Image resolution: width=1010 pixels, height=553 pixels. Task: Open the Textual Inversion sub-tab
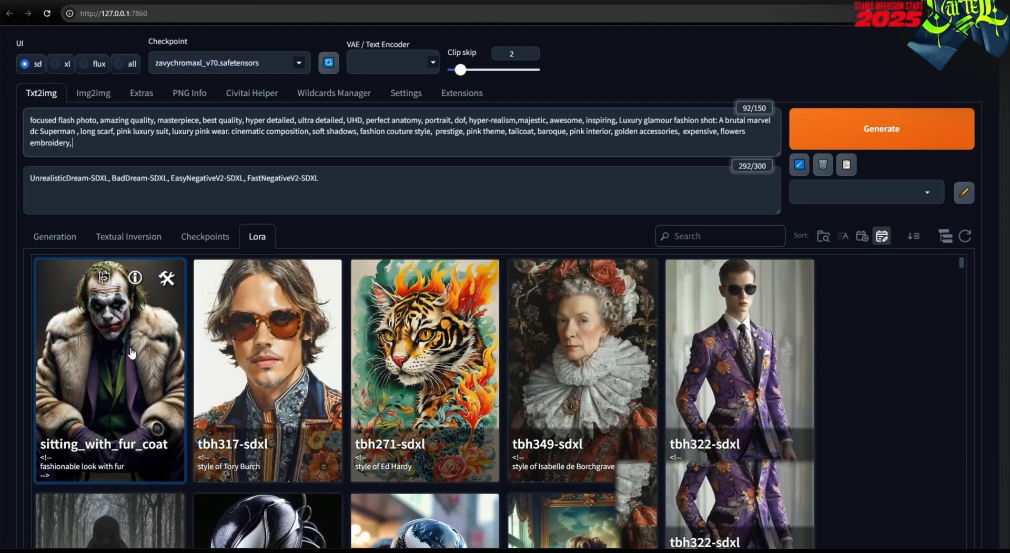click(x=128, y=237)
